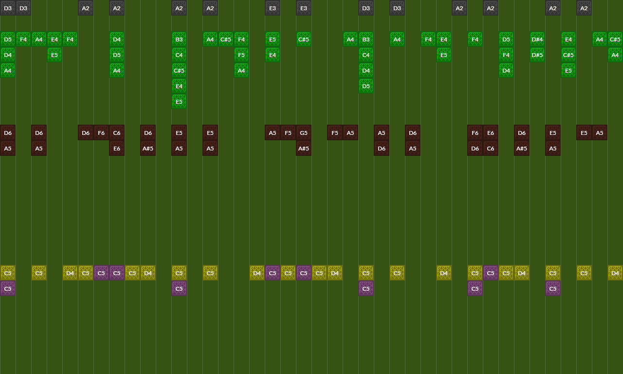Viewport: 623px width, 374px height.
Task: Select the green A4 directly below F5
Action: [x=241, y=70]
